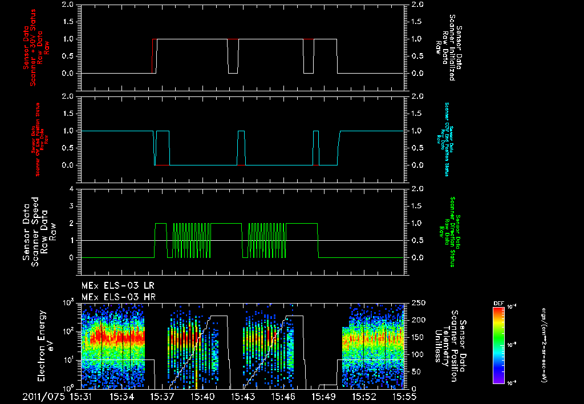Click the 10^-6 colorbar minimum label
Screen dimensions: 584x404
[513, 383]
